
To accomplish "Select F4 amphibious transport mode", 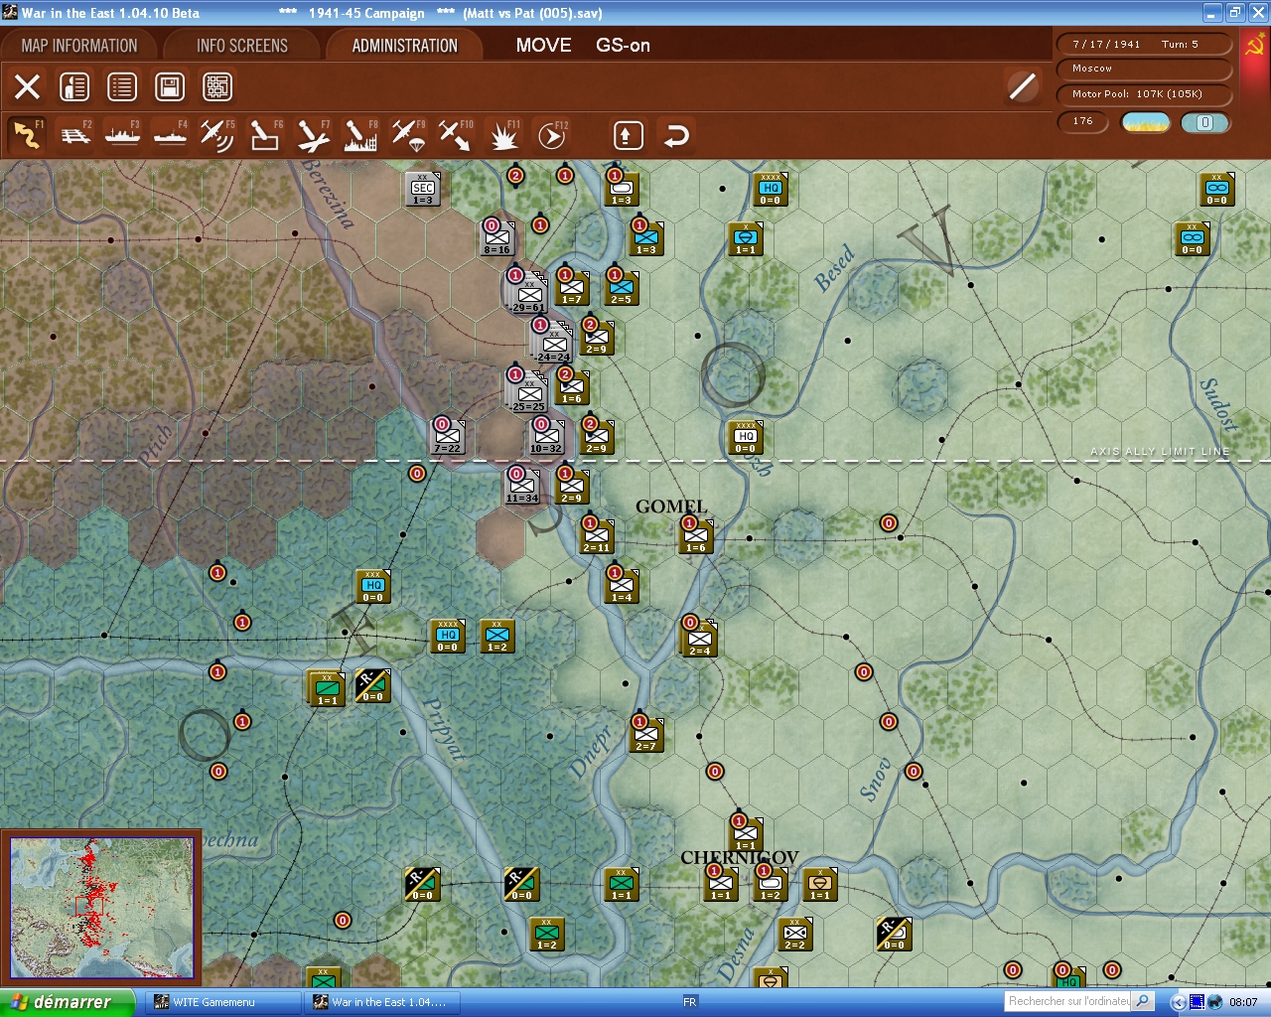I will (x=171, y=135).
